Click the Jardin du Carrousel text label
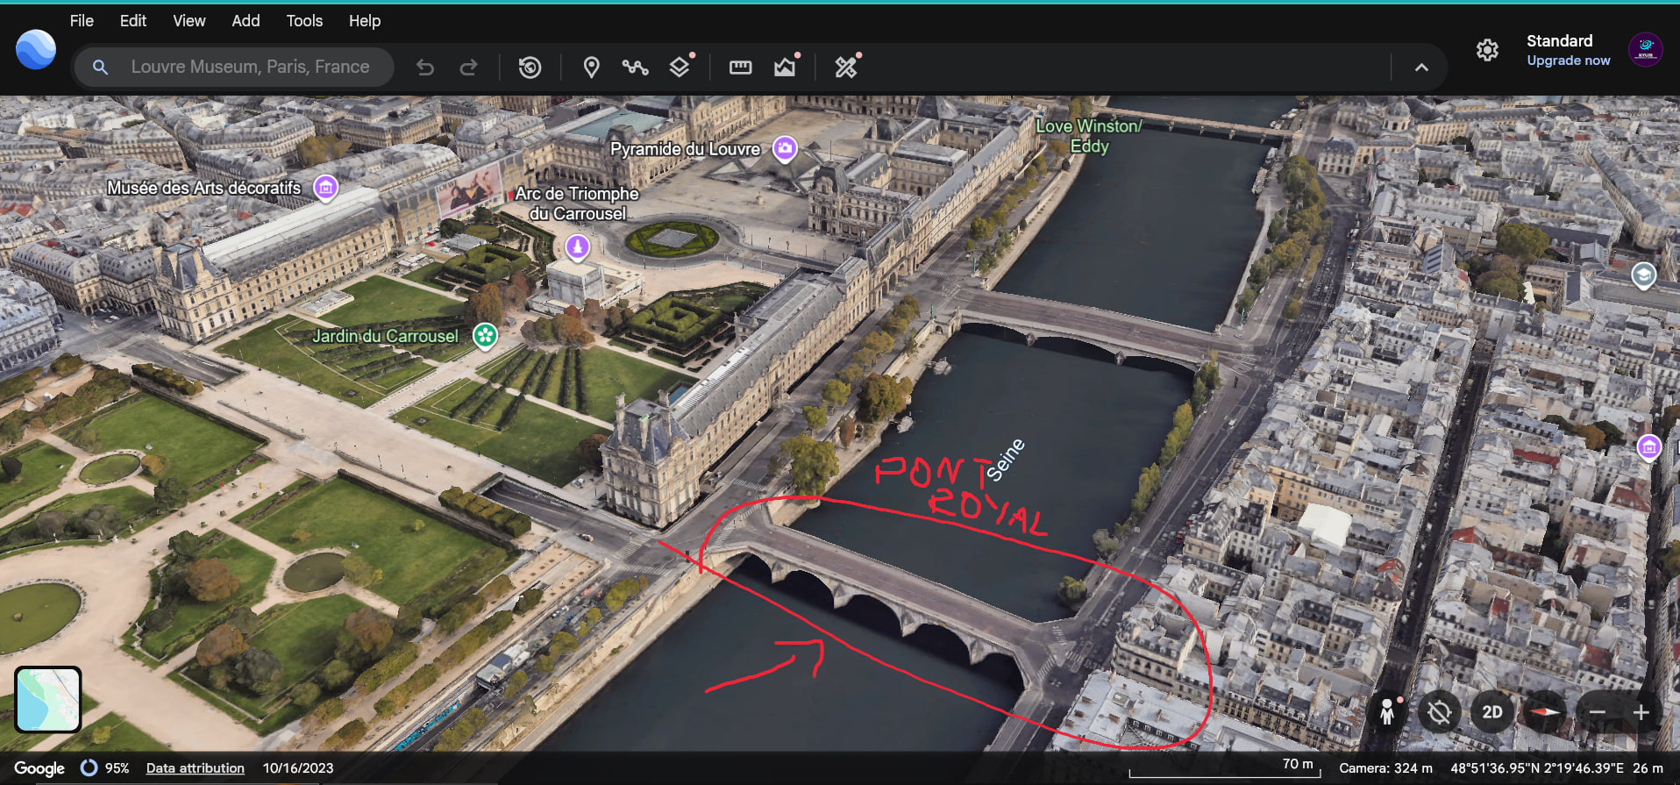 click(386, 336)
